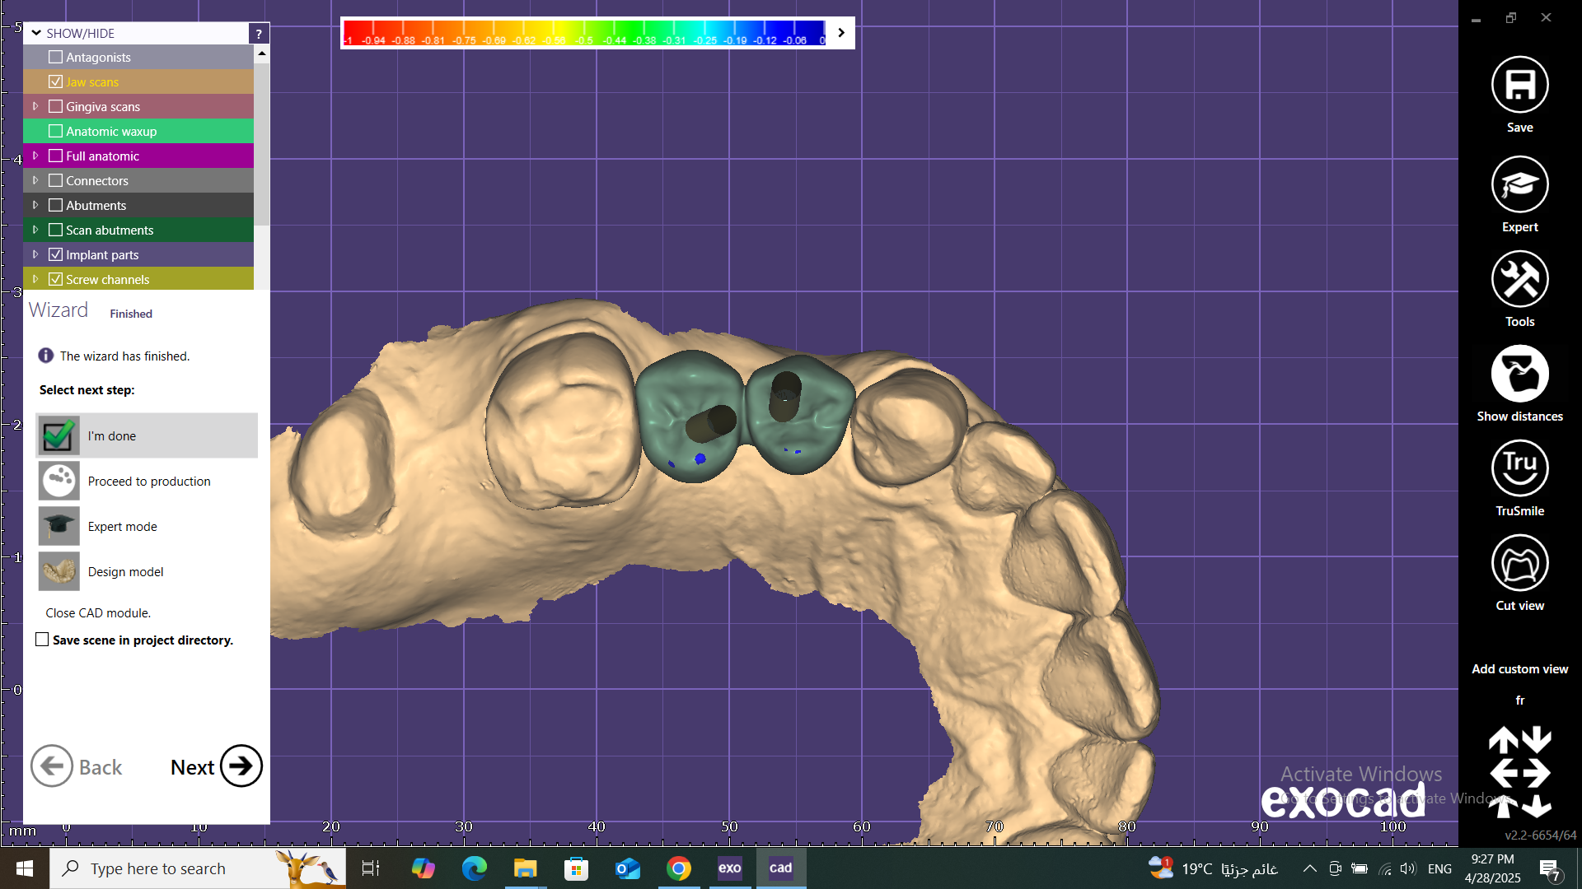Image resolution: width=1582 pixels, height=889 pixels.
Task: Click the Save icon in right toolbar
Action: pos(1519,86)
